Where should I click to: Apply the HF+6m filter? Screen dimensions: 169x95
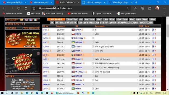[59, 23]
